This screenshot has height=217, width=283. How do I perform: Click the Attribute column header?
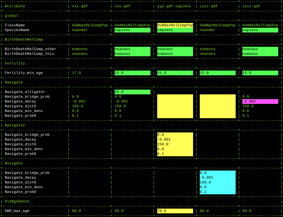15,6
